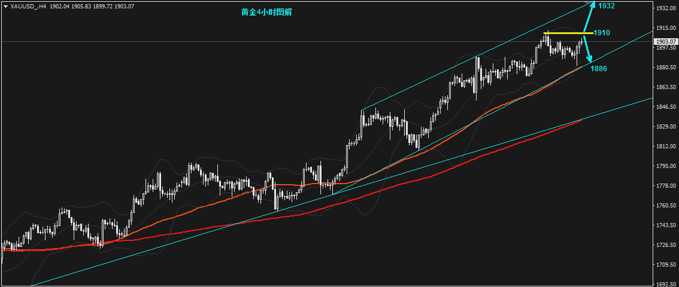Select the yellow horizontal line at 1910
679x287 pixels.
pyautogui.click(x=568, y=33)
